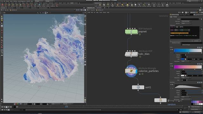Click the info circle under popnet label
Viewport: 203px width, 114px height.
pyautogui.click(x=140, y=35)
